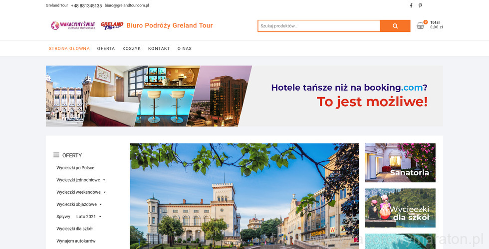Open the OFERTA menu item
This screenshot has height=249, width=489.
(106, 49)
